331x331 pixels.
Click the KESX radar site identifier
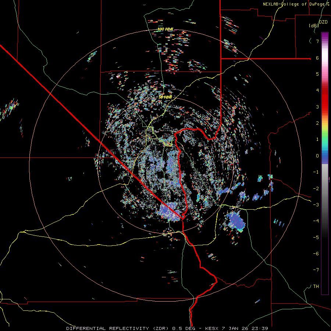[212, 328]
